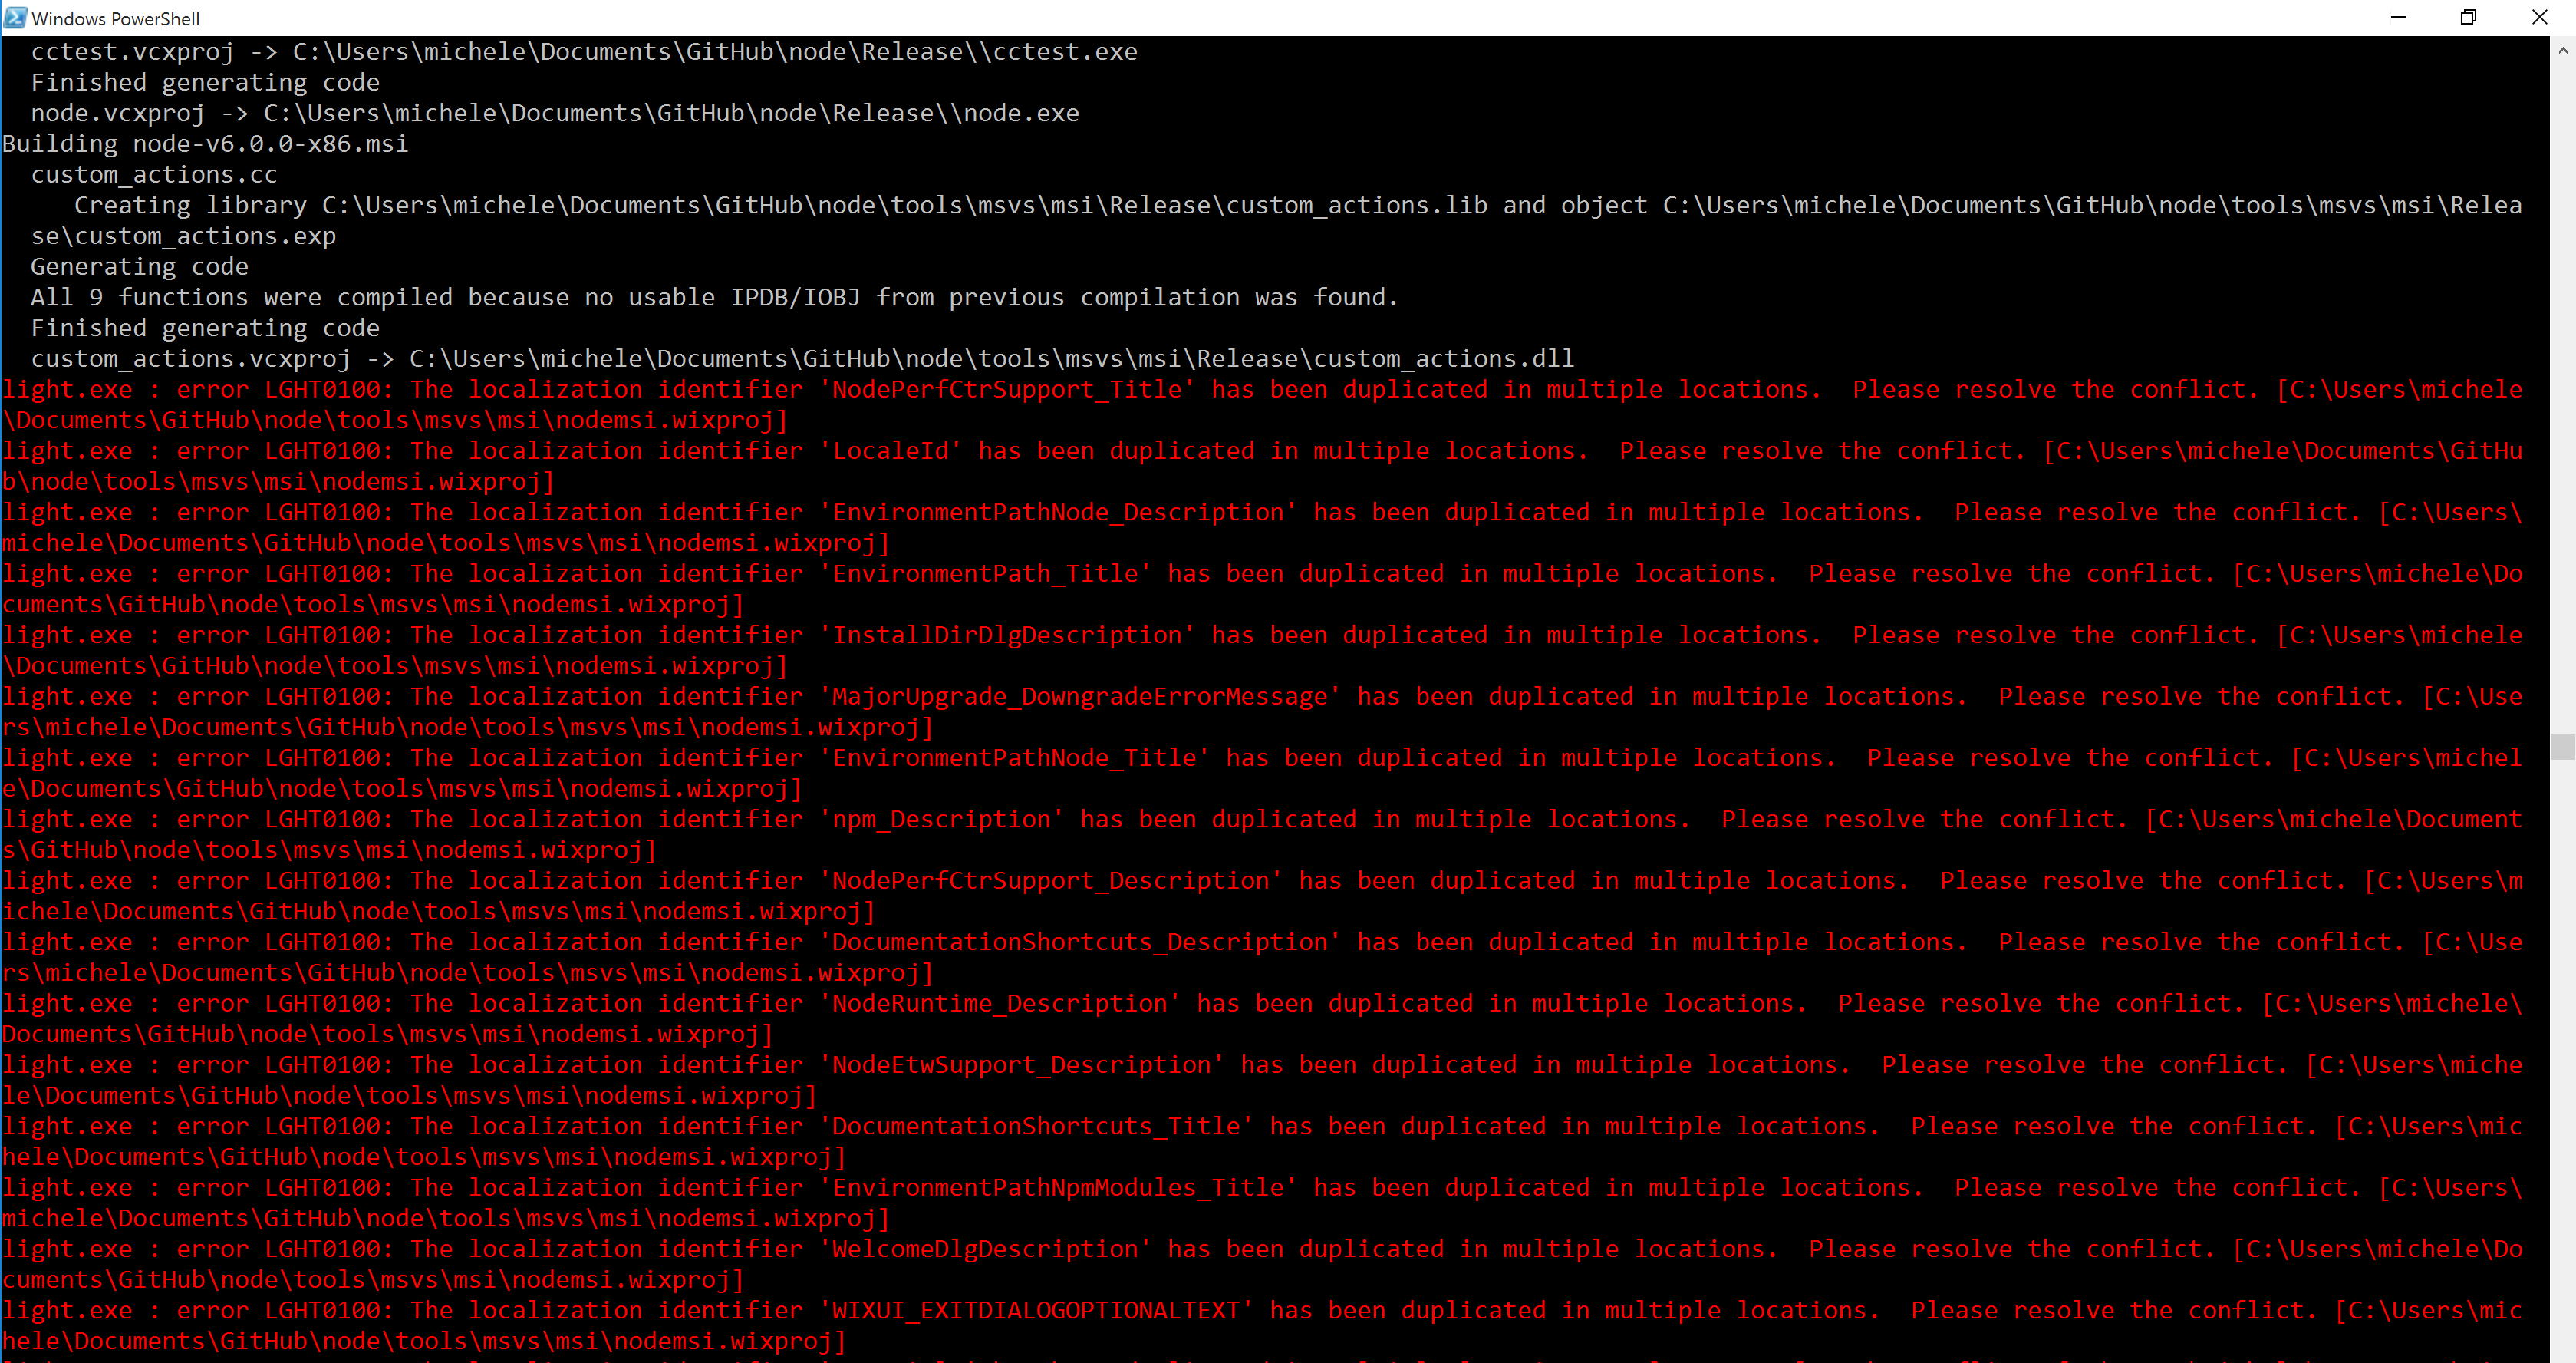Click the 'NodeRuntime_Description' error line
This screenshot has width=2576, height=1363.
1262,1018
